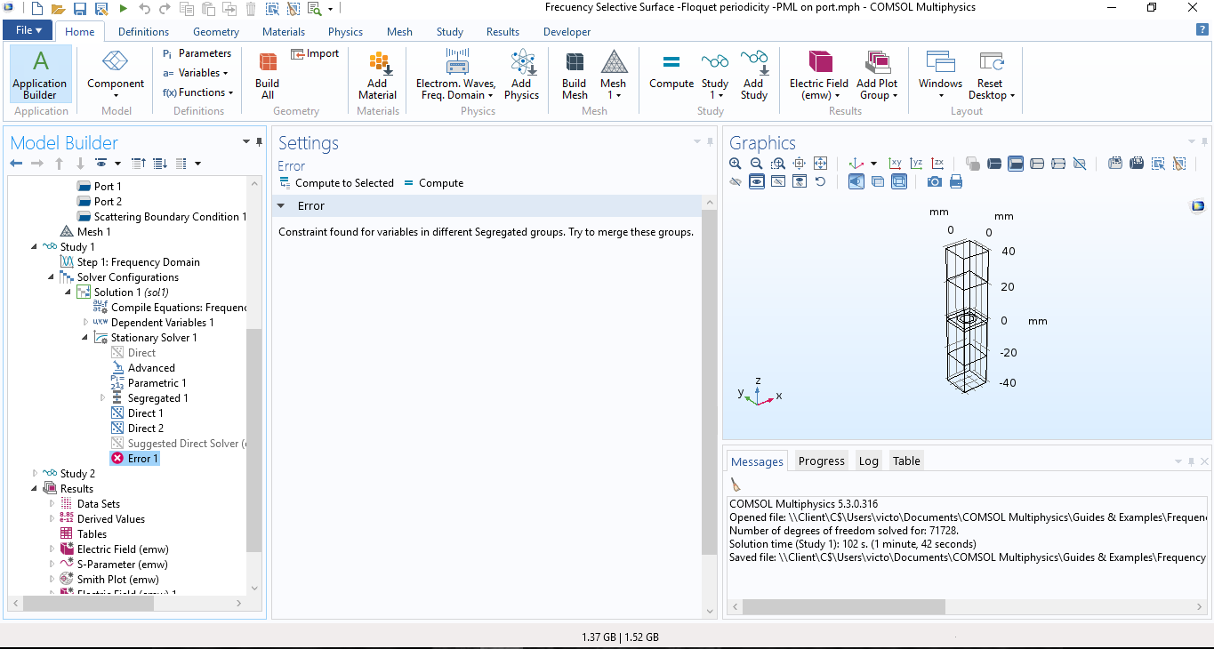Click the Add Physics icon in ribbon
This screenshot has height=649, width=1214.
(x=522, y=75)
